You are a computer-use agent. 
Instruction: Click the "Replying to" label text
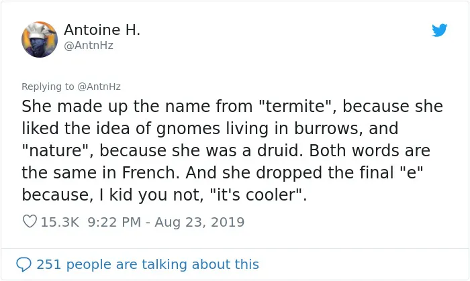pyautogui.click(x=48, y=87)
